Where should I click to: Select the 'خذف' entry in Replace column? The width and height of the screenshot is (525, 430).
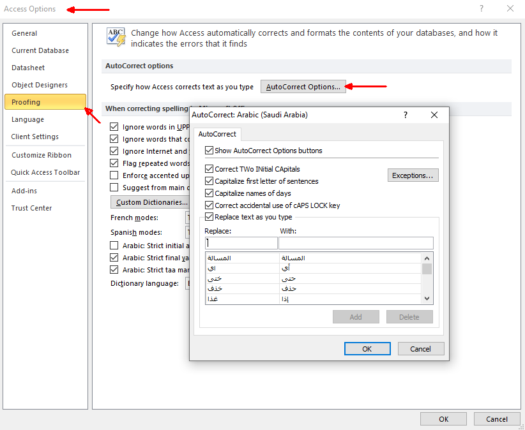pyautogui.click(x=243, y=288)
